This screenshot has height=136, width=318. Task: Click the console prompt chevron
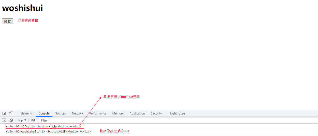pyautogui.click(x=3, y=135)
